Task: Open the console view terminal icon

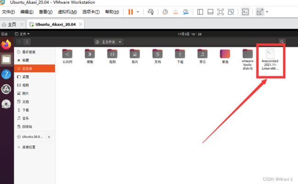Action: pyautogui.click(x=245, y=11)
